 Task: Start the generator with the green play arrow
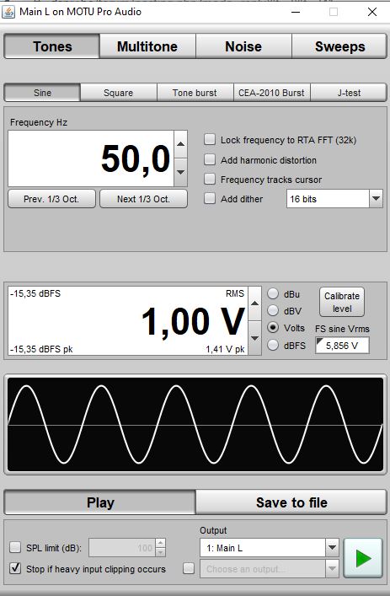(x=363, y=557)
